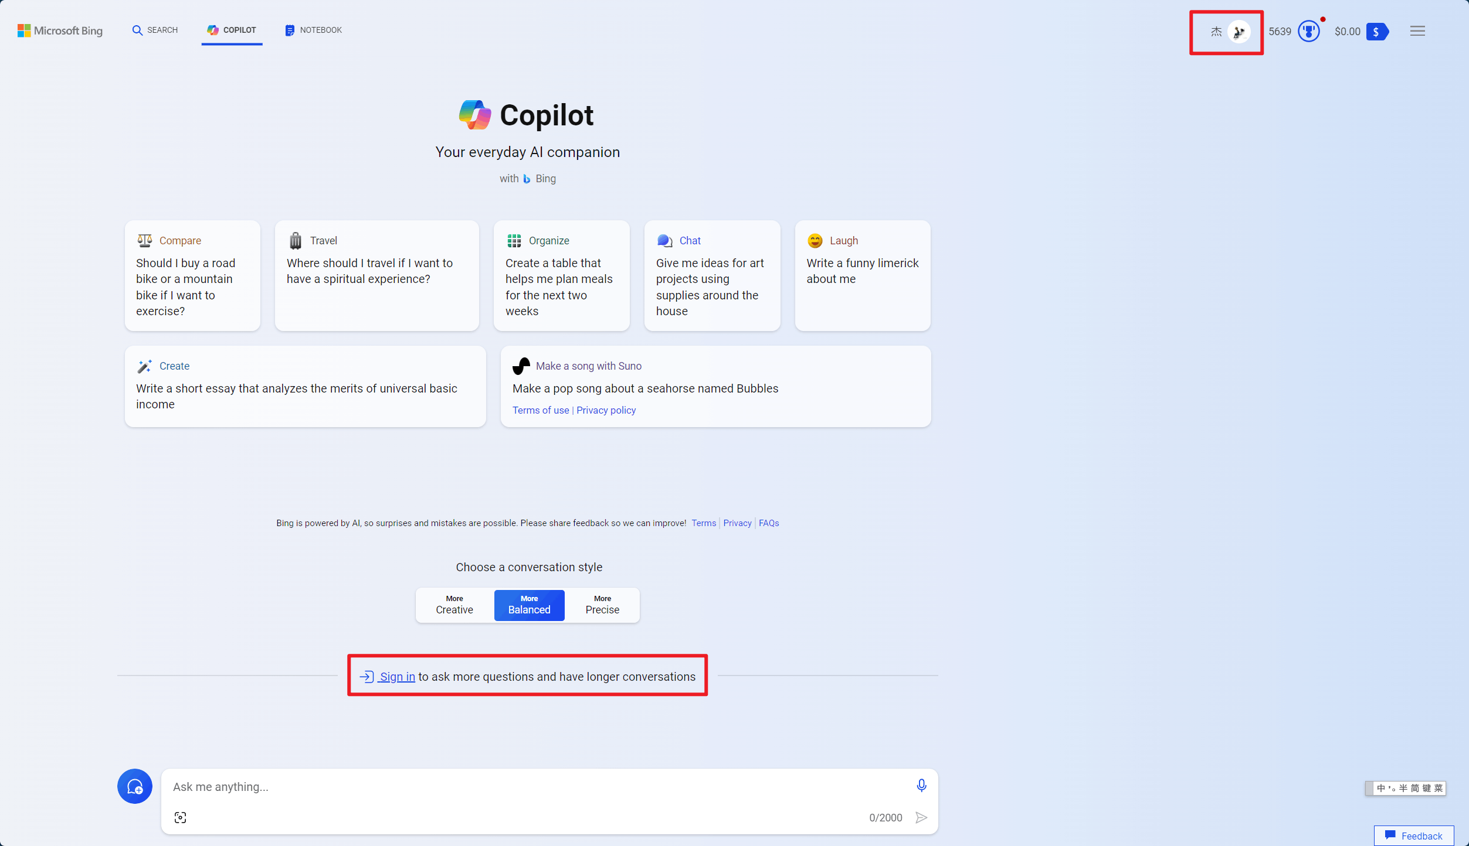Image resolution: width=1469 pixels, height=846 pixels.
Task: Click the Feedback button
Action: 1414,835
